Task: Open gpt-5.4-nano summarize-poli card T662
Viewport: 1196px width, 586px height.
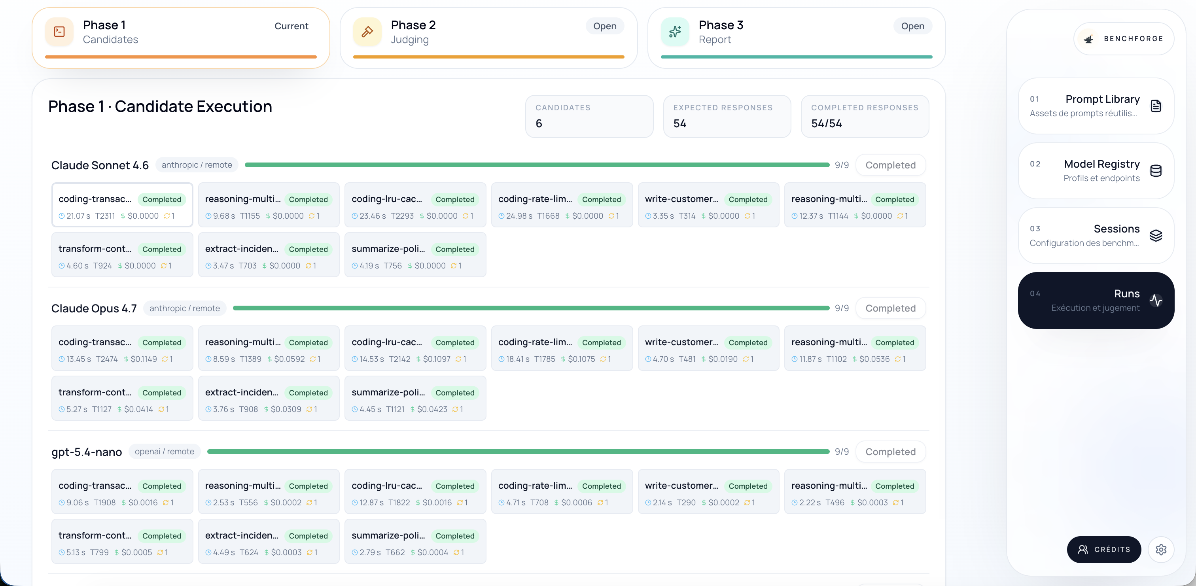Action: tap(415, 541)
